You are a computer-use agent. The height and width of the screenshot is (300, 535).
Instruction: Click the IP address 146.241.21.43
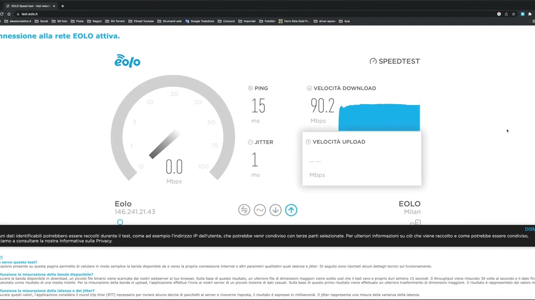(x=135, y=212)
